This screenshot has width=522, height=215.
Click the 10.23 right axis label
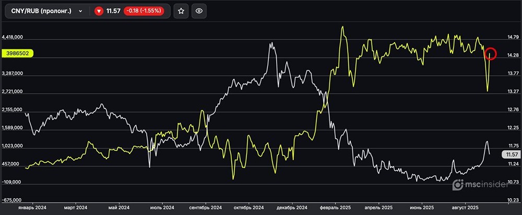[x=513, y=200]
